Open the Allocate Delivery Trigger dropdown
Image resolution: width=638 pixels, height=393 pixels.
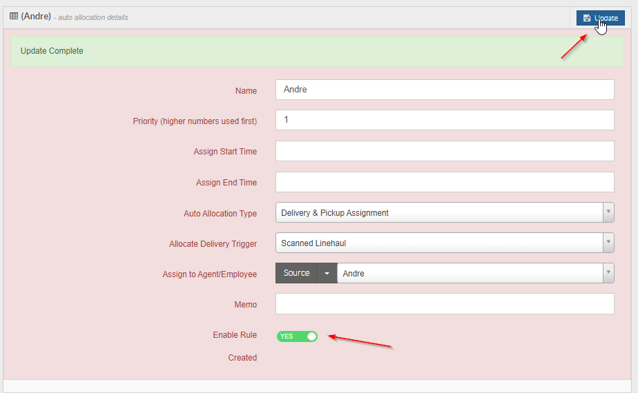click(445, 243)
